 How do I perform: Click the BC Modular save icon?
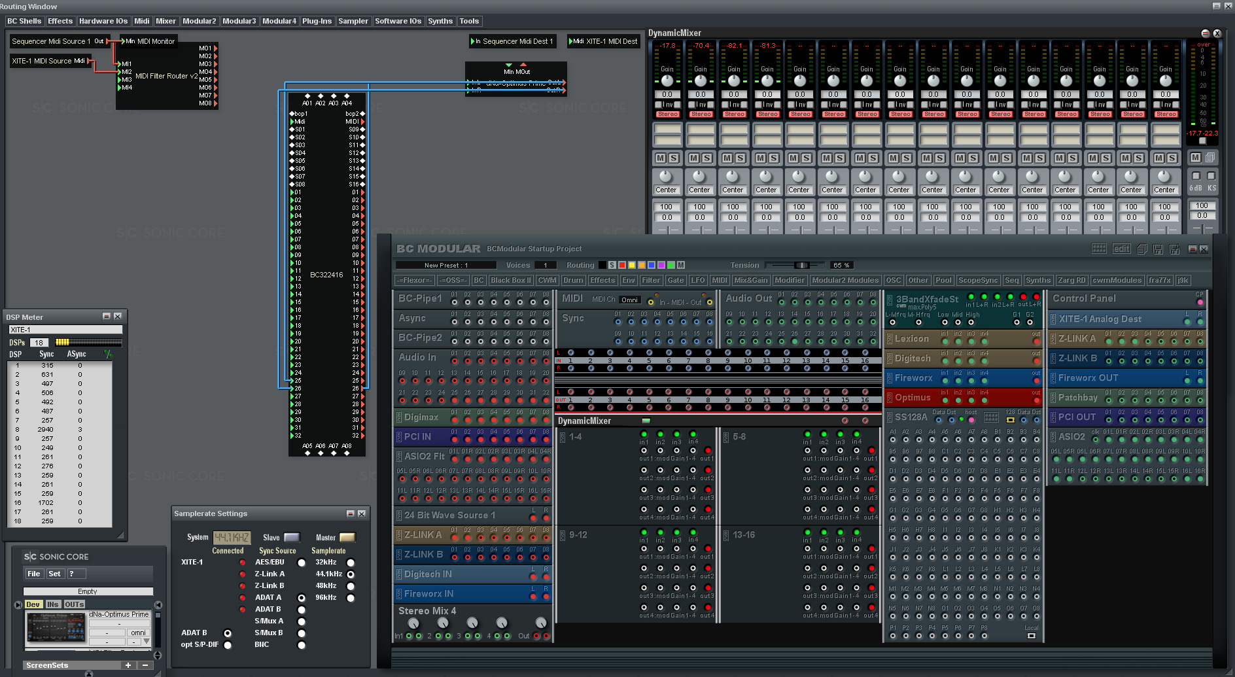click(1158, 249)
